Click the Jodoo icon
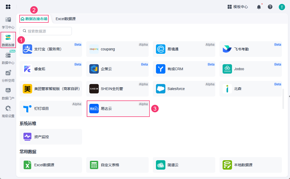290x179 pixels. (227, 69)
